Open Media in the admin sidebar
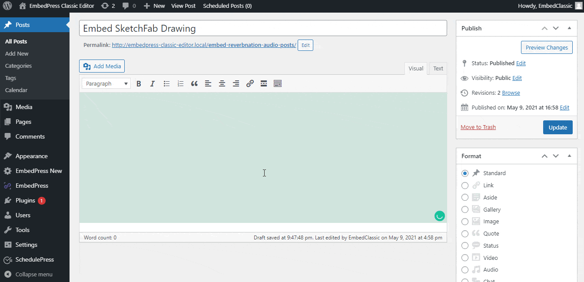The width and height of the screenshot is (584, 282). point(35,107)
